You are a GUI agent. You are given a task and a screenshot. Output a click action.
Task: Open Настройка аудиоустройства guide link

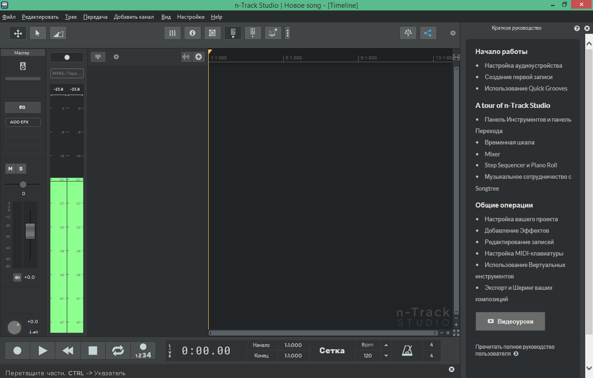coord(523,65)
